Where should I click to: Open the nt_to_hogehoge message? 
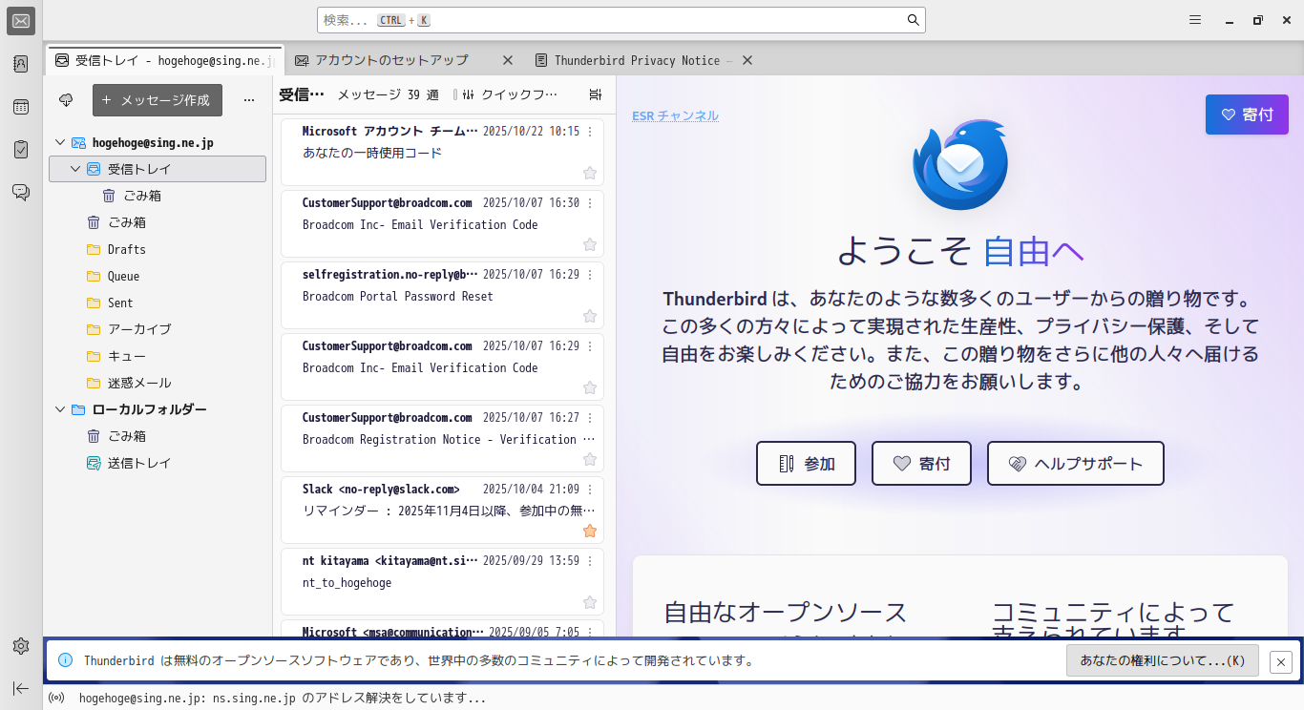[442, 582]
